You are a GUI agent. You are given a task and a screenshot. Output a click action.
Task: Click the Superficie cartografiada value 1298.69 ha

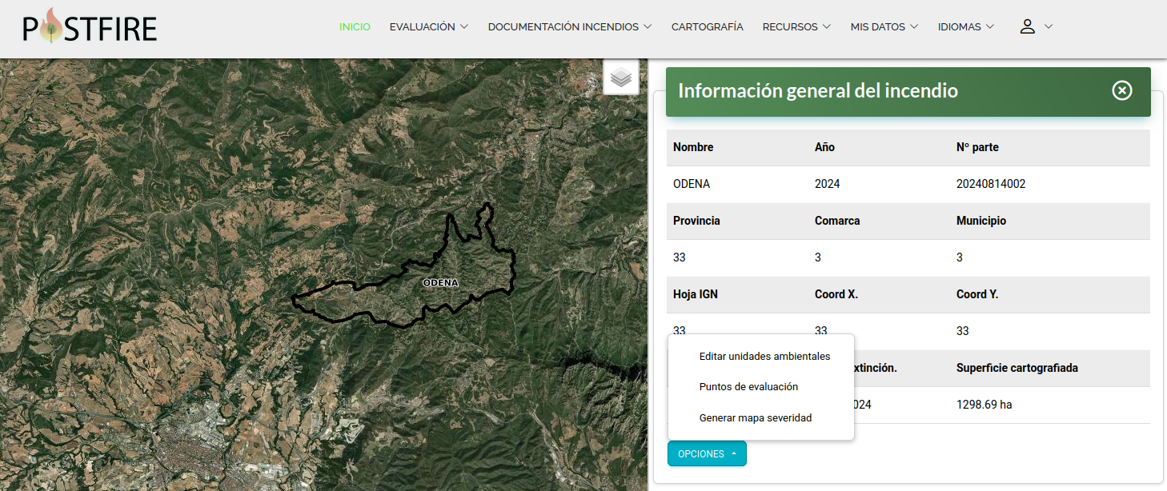pyautogui.click(x=984, y=405)
